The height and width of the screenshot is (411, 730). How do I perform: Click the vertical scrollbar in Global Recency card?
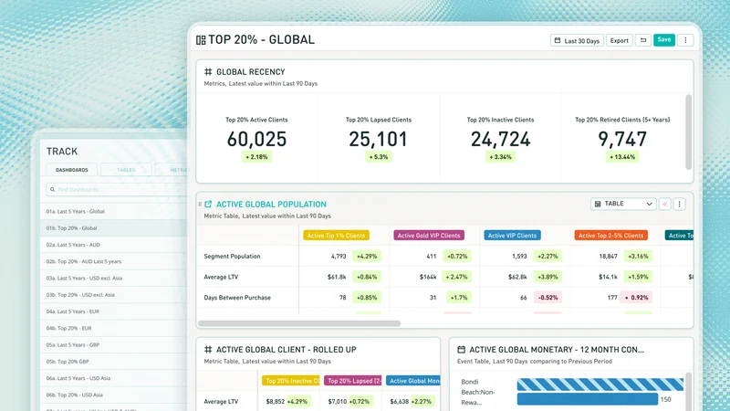pyautogui.click(x=688, y=132)
